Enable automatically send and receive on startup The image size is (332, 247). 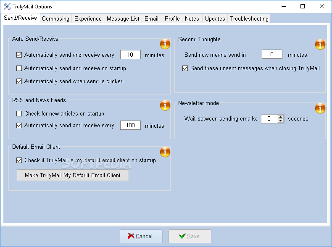pos(19,68)
